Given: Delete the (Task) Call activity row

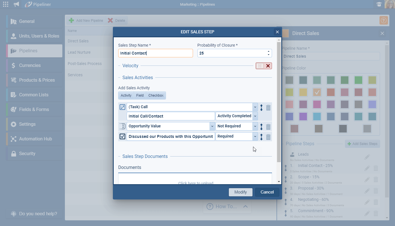Looking at the screenshot, I should click(268, 108).
